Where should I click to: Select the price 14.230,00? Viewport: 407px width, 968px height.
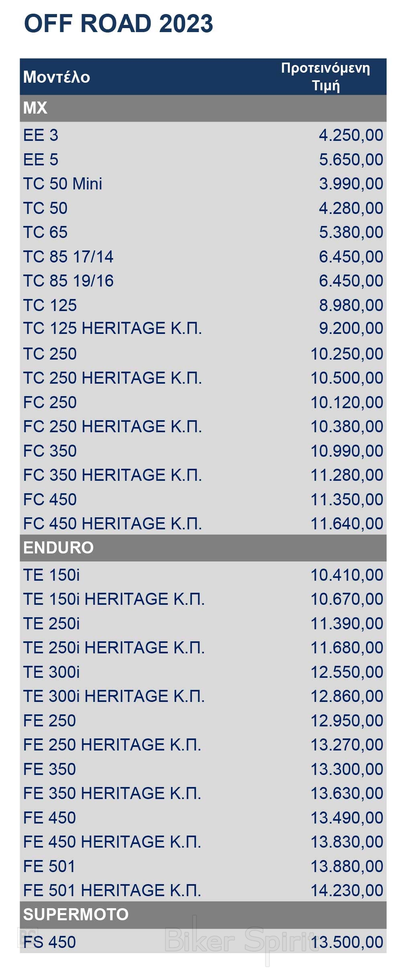click(347, 890)
